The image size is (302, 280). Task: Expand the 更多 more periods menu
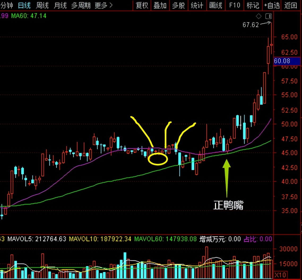tap(103, 5)
